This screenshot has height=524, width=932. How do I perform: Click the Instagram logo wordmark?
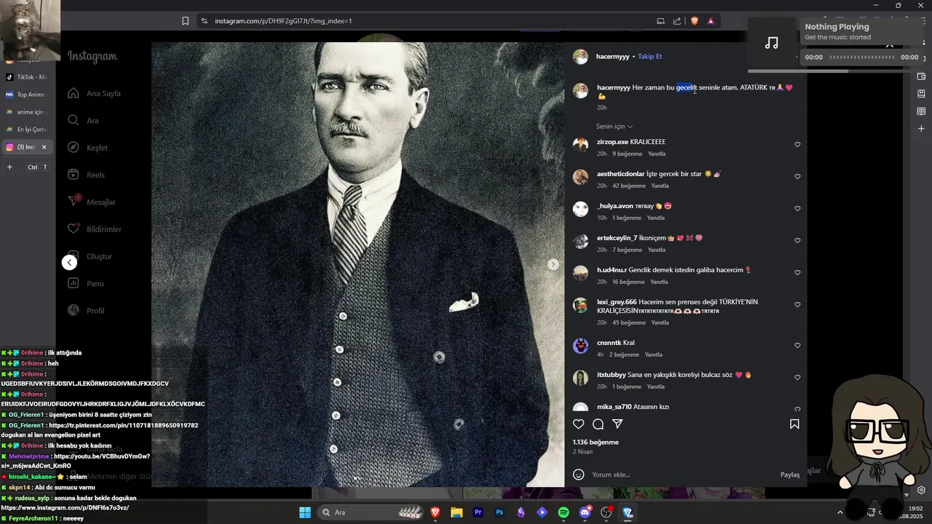(92, 56)
